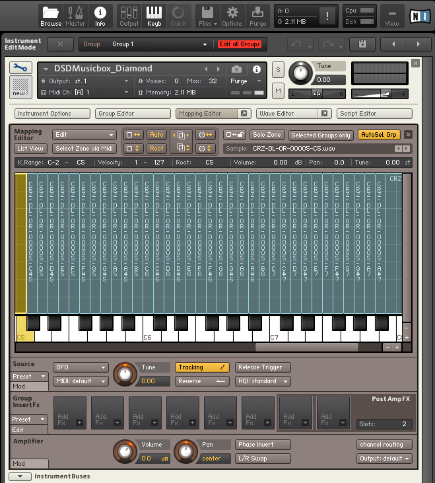
Task: Enable Select Zone via Midi
Action: (x=84, y=149)
